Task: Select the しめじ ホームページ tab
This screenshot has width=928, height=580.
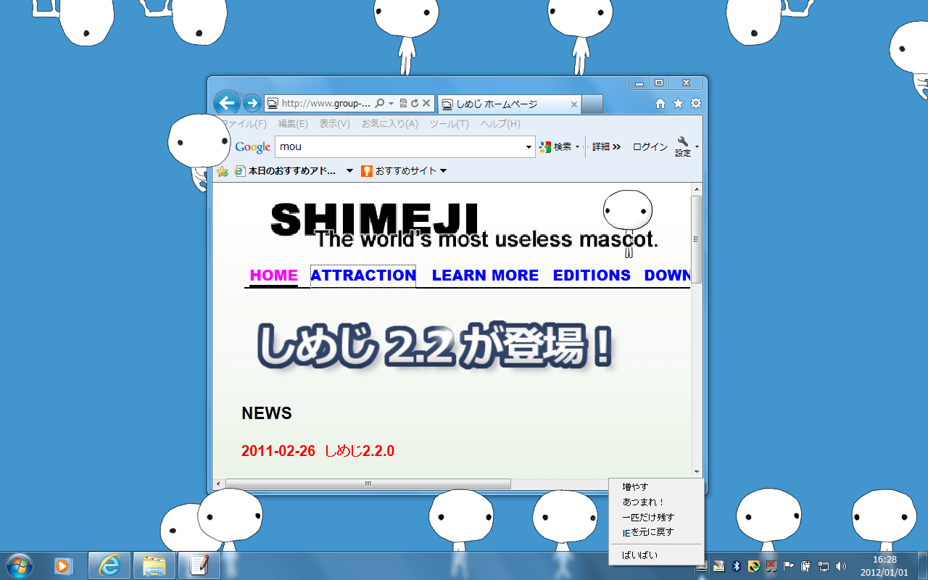Action: [508, 104]
